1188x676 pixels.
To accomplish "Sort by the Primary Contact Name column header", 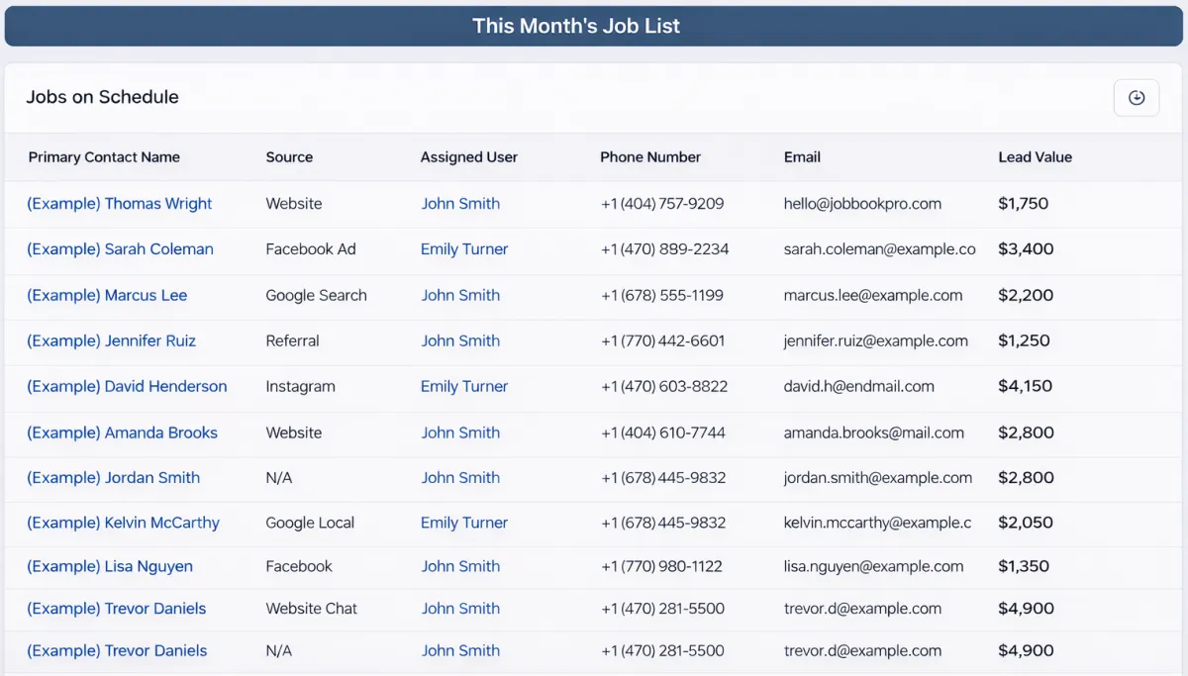I will (x=104, y=157).
